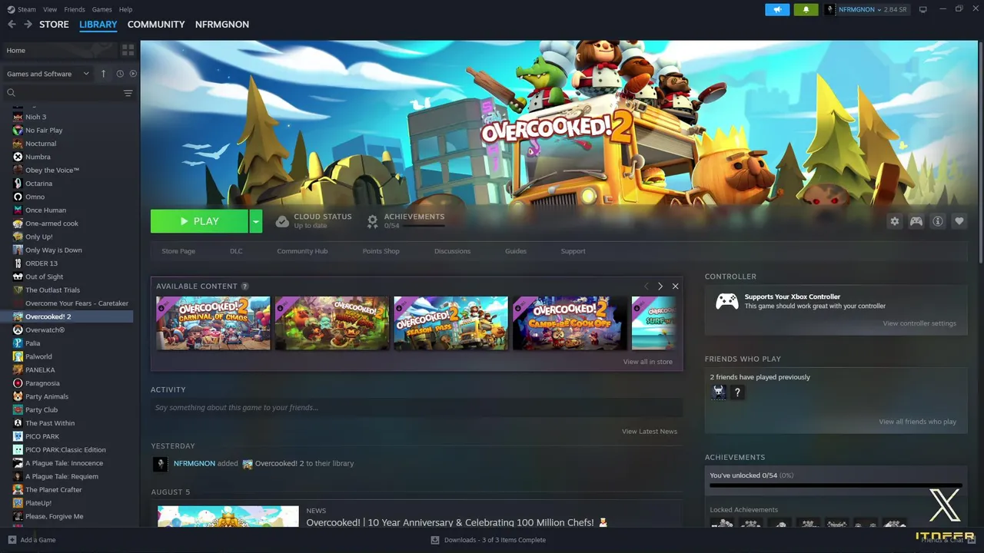Viewport: 984px width, 553px height.
Task: Open Collections view grid icon
Action: (x=128, y=51)
